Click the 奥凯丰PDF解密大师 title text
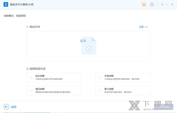The height and width of the screenshot is (113, 177). coord(22,4)
